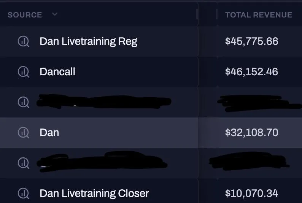Open the Dan Livetraining Reg source name
Viewport: 302px width, 203px height.
pyautogui.click(x=89, y=41)
